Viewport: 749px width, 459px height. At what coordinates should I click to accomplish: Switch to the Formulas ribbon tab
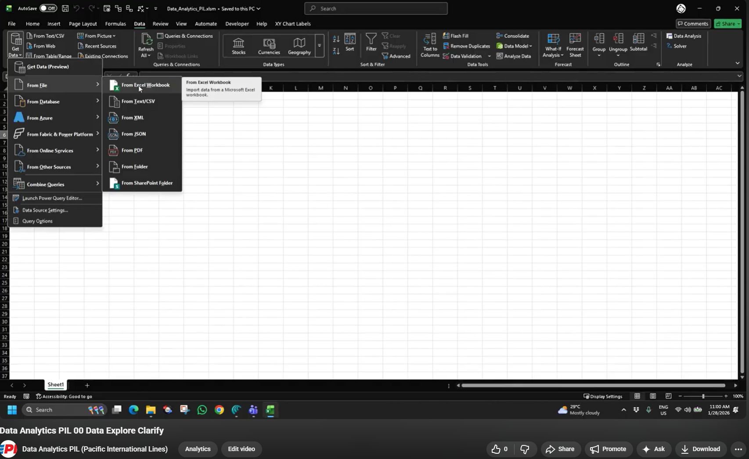[x=115, y=24]
